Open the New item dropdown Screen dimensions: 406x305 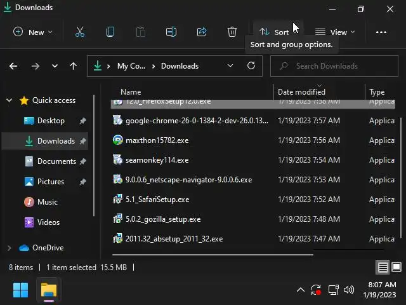pyautogui.click(x=32, y=32)
